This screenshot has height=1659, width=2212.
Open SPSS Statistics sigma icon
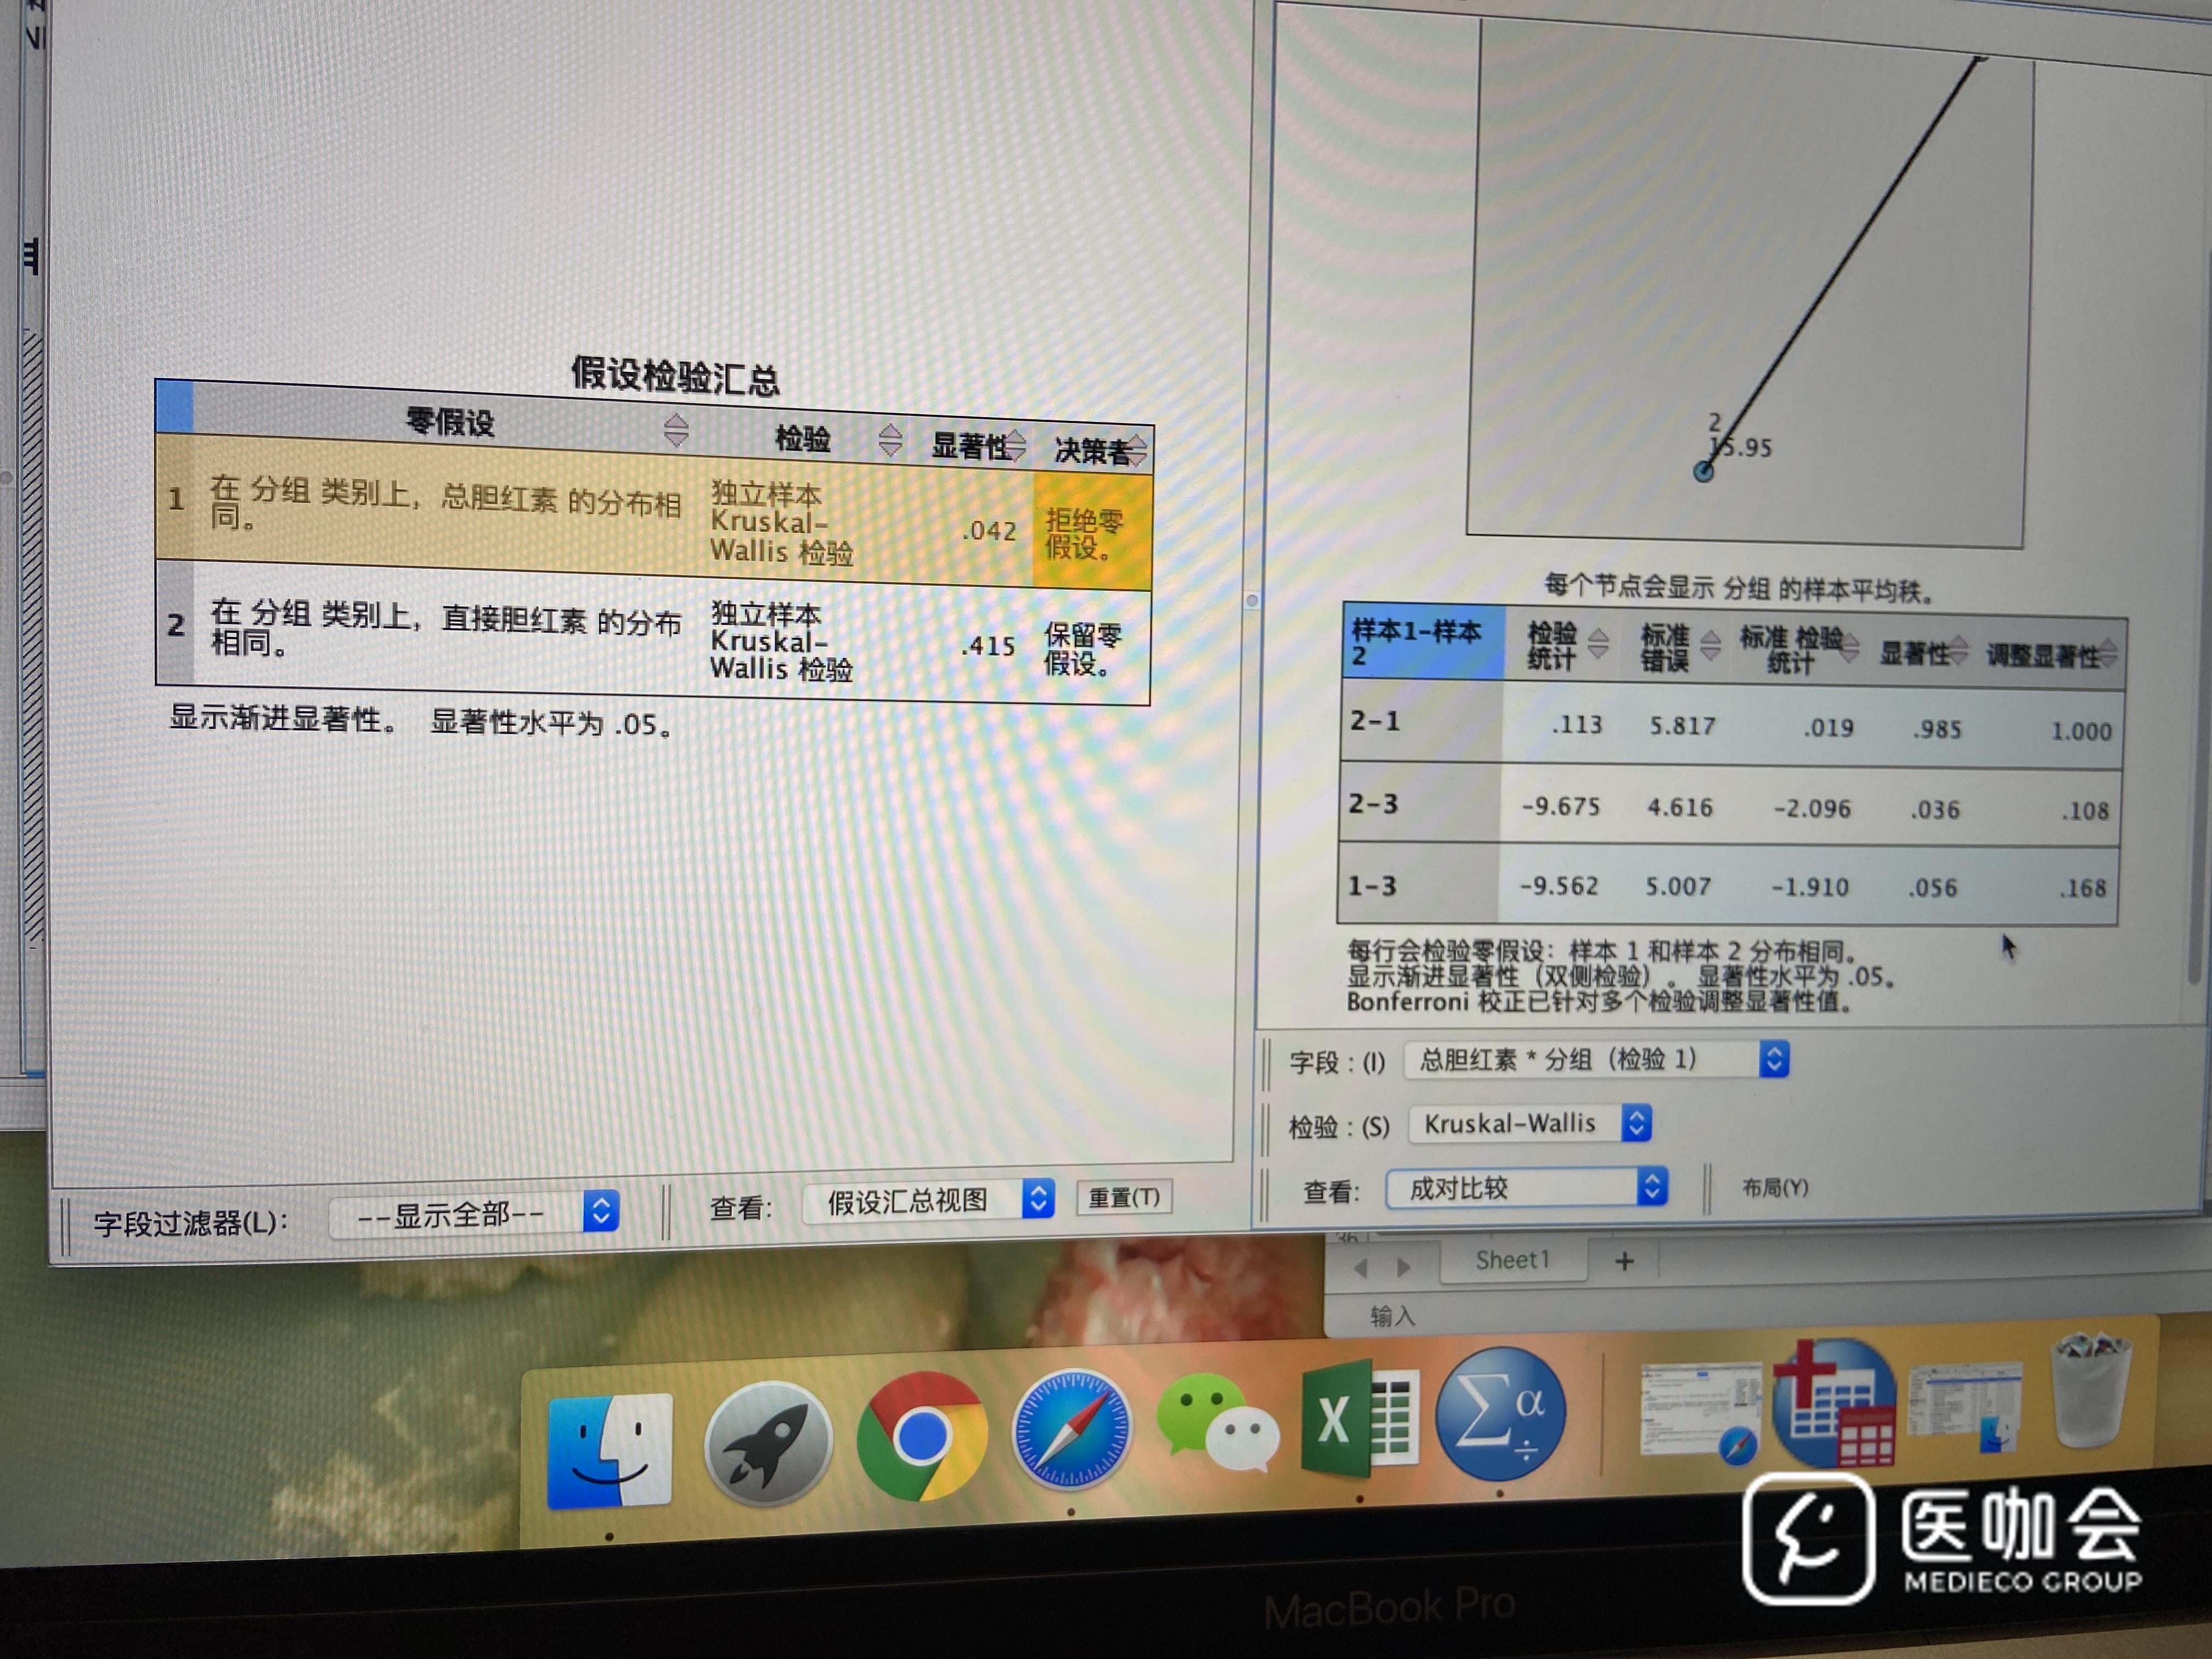click(x=1499, y=1412)
